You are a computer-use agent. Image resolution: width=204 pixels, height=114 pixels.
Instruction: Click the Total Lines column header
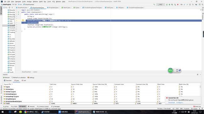tap(53, 84)
